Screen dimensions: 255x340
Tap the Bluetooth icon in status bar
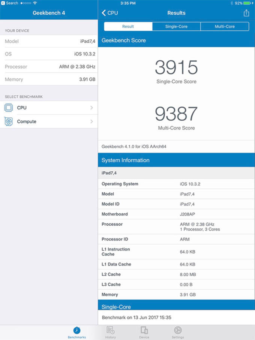(231, 3)
